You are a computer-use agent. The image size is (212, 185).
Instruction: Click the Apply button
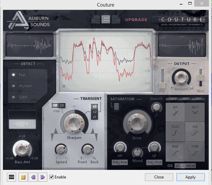point(191,177)
